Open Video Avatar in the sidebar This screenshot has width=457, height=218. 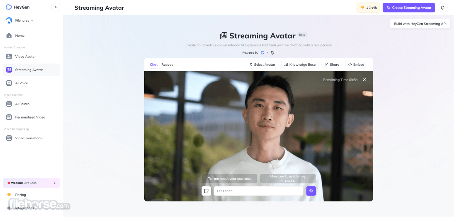pyautogui.click(x=31, y=56)
